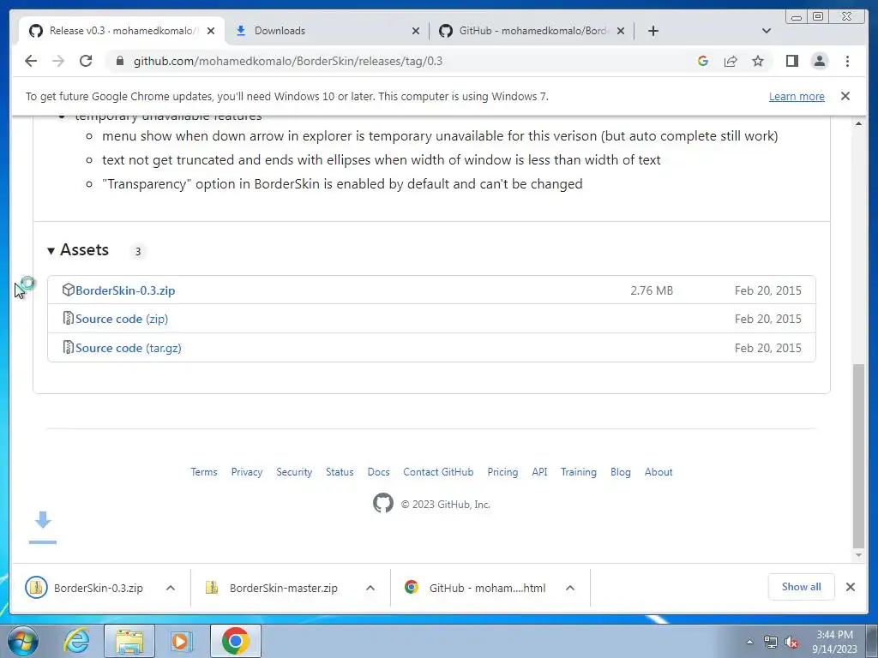Collapse the Assets section
The image size is (878, 658).
(x=78, y=249)
